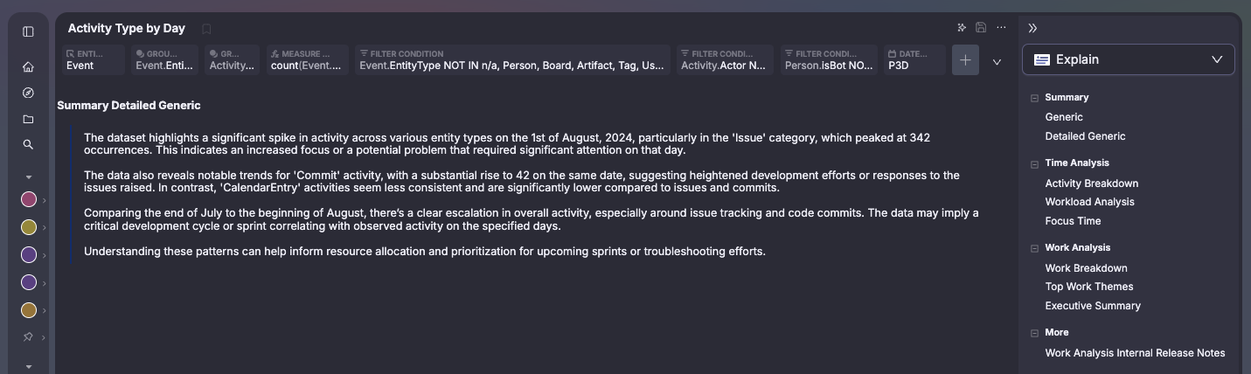This screenshot has width=1251, height=374.
Task: Collapse the Summary section checkbox
Action: click(1034, 98)
